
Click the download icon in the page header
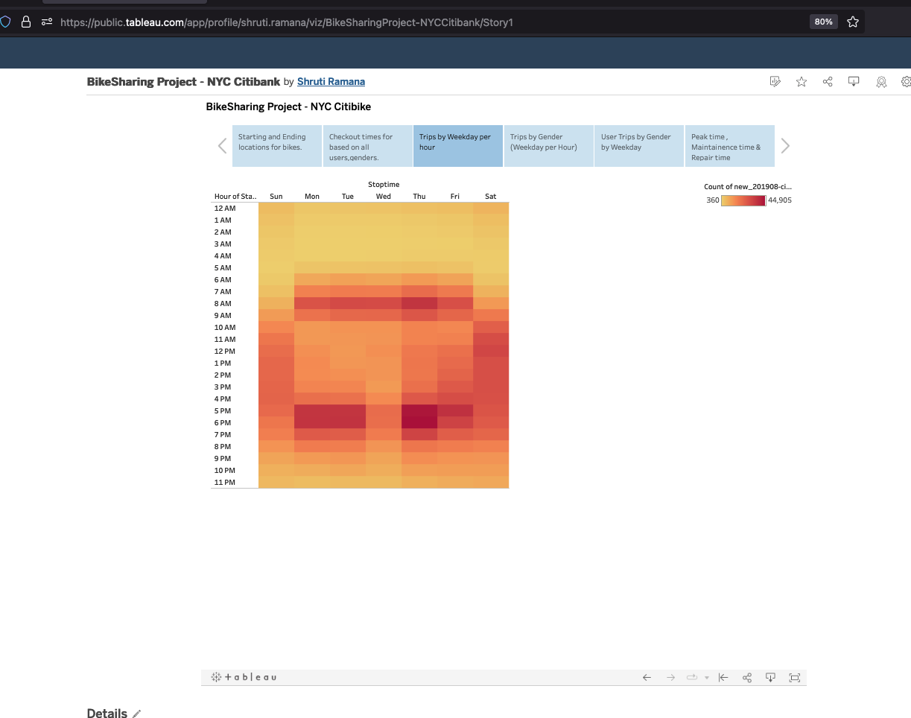tap(854, 82)
